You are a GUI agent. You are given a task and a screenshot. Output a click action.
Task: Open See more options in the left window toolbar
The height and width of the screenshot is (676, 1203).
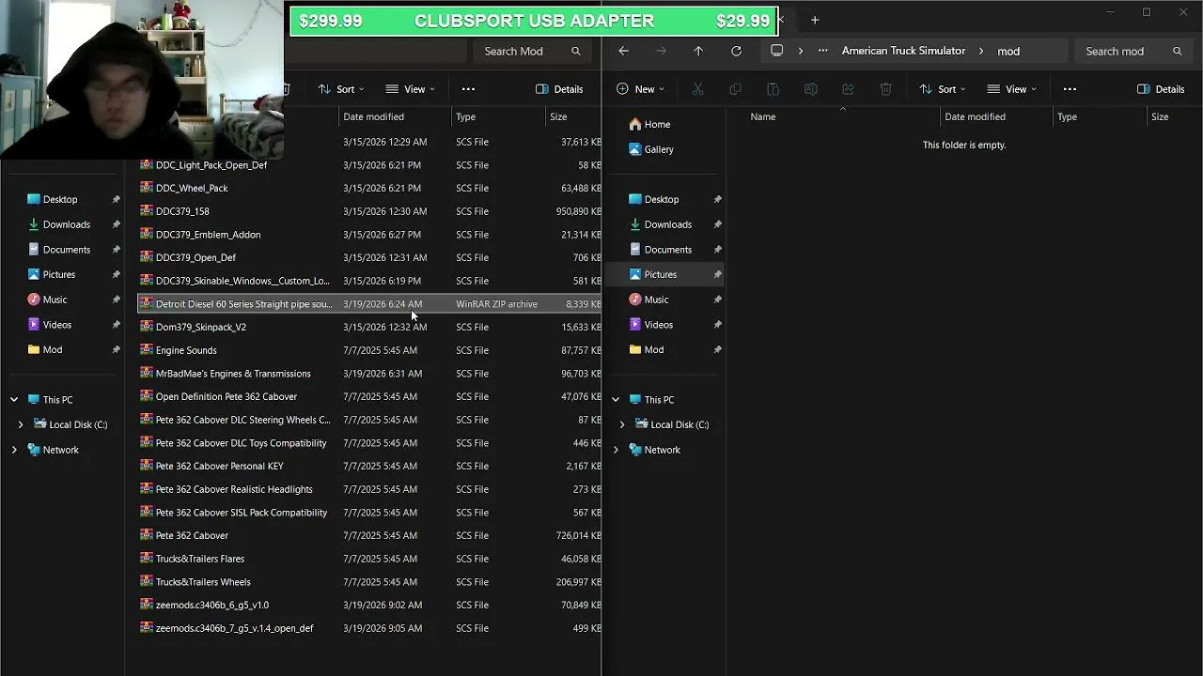pyautogui.click(x=468, y=89)
